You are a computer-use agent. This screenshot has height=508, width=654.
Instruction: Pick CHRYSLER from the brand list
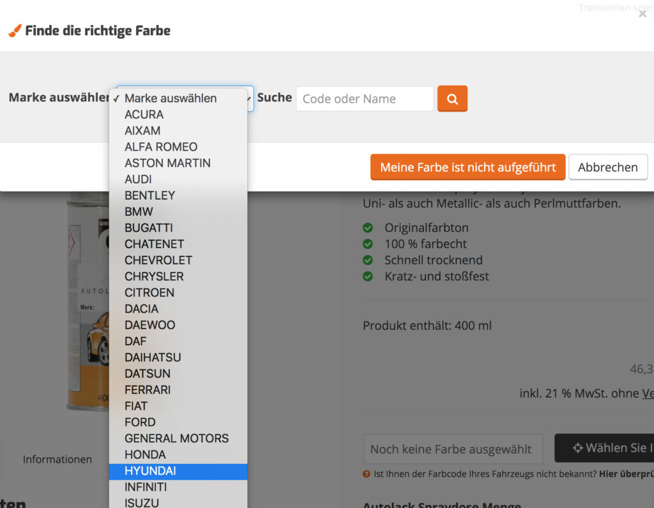pos(178,277)
